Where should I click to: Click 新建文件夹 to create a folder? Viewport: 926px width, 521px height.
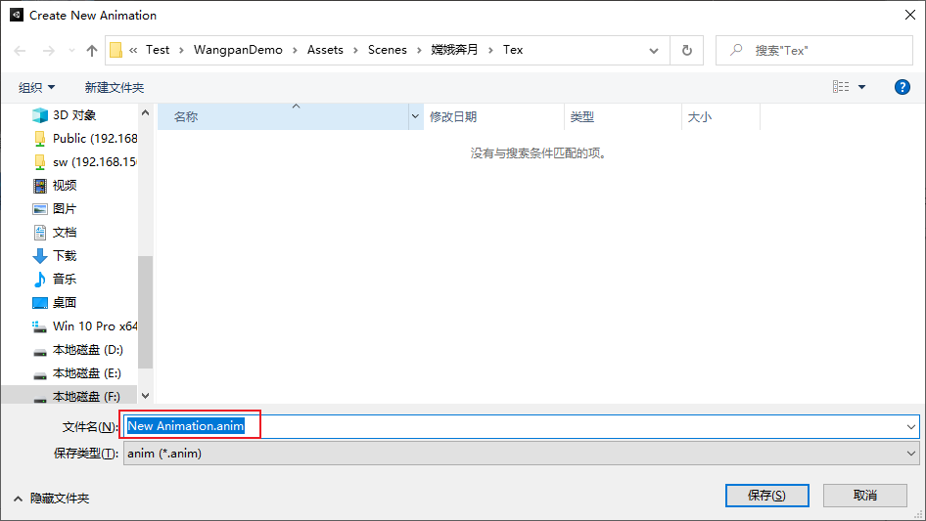tap(115, 87)
